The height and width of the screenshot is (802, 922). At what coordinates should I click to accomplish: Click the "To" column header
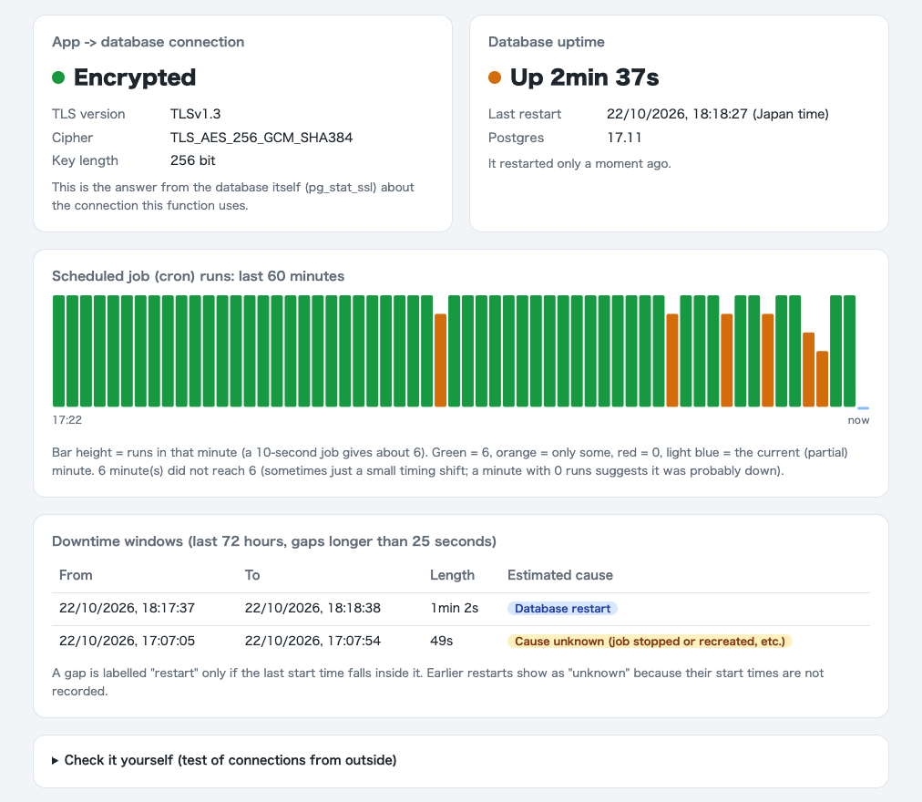(252, 575)
